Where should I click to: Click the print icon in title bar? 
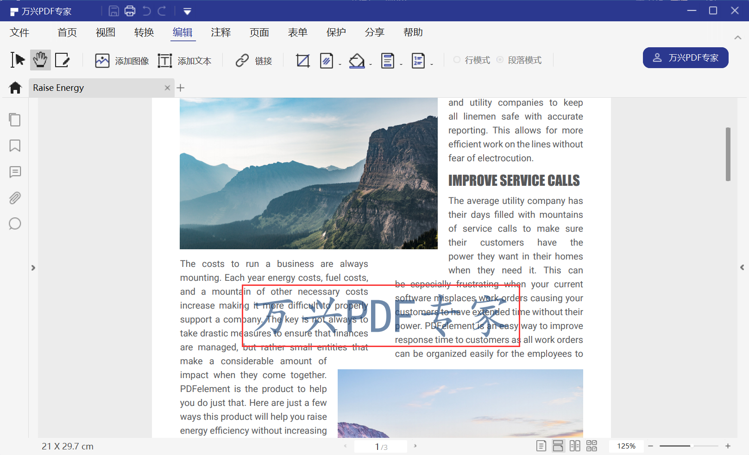click(130, 11)
